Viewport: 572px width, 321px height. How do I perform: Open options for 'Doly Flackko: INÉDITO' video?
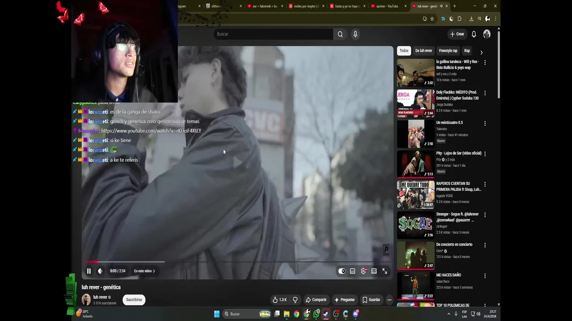pos(485,93)
